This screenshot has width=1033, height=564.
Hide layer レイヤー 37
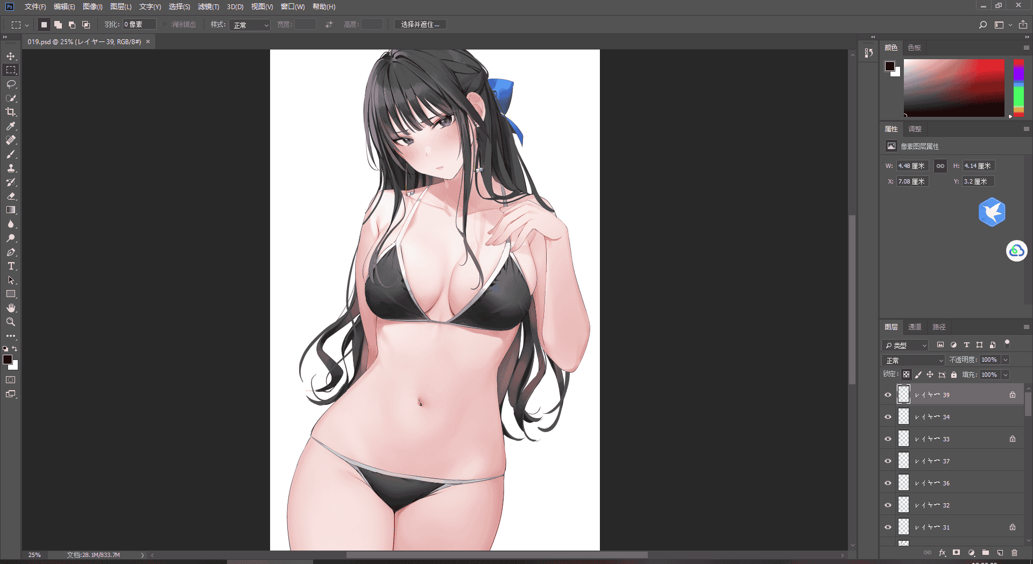click(888, 461)
